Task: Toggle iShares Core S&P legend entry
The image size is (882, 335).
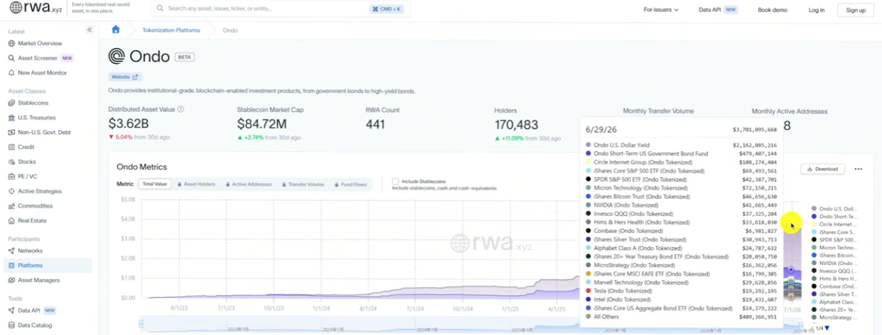Action: [834, 232]
